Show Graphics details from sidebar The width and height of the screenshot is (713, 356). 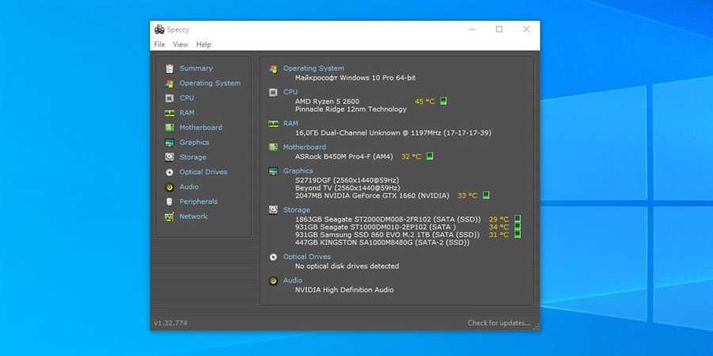point(195,143)
